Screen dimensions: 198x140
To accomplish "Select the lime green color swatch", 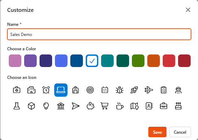I will (x=138, y=61).
